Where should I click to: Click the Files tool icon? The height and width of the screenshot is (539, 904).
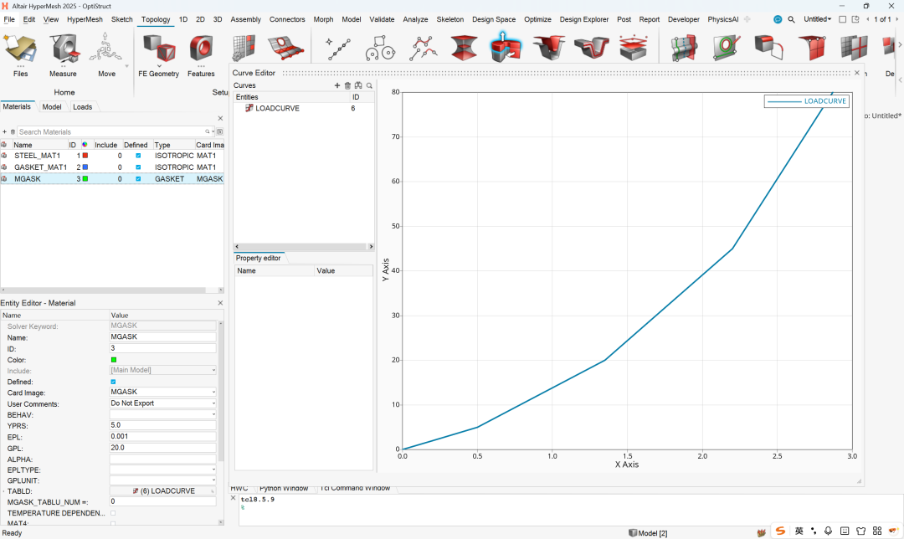click(x=21, y=50)
